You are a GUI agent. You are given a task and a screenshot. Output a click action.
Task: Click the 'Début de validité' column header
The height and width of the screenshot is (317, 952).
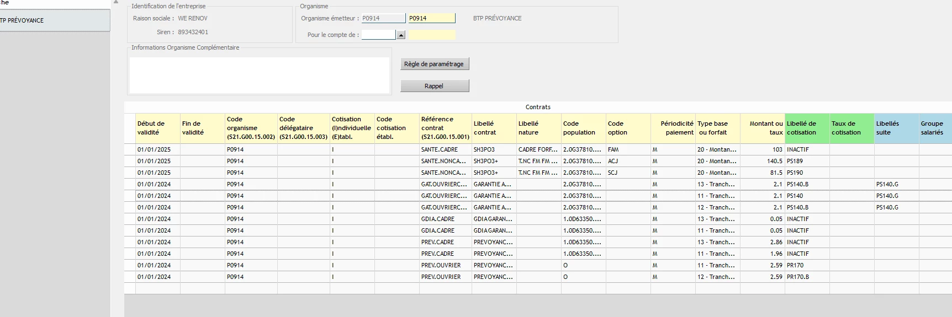(157, 128)
